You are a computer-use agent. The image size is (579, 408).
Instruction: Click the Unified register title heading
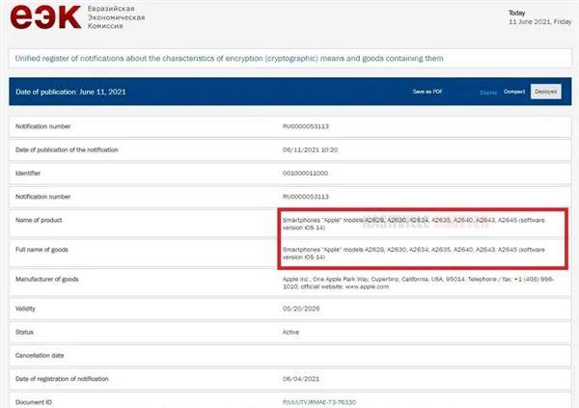click(x=229, y=58)
